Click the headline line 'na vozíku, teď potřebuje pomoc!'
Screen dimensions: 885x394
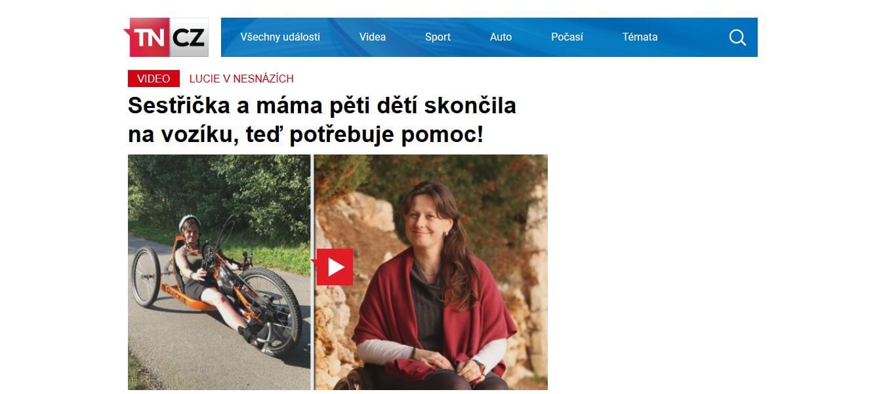(305, 134)
